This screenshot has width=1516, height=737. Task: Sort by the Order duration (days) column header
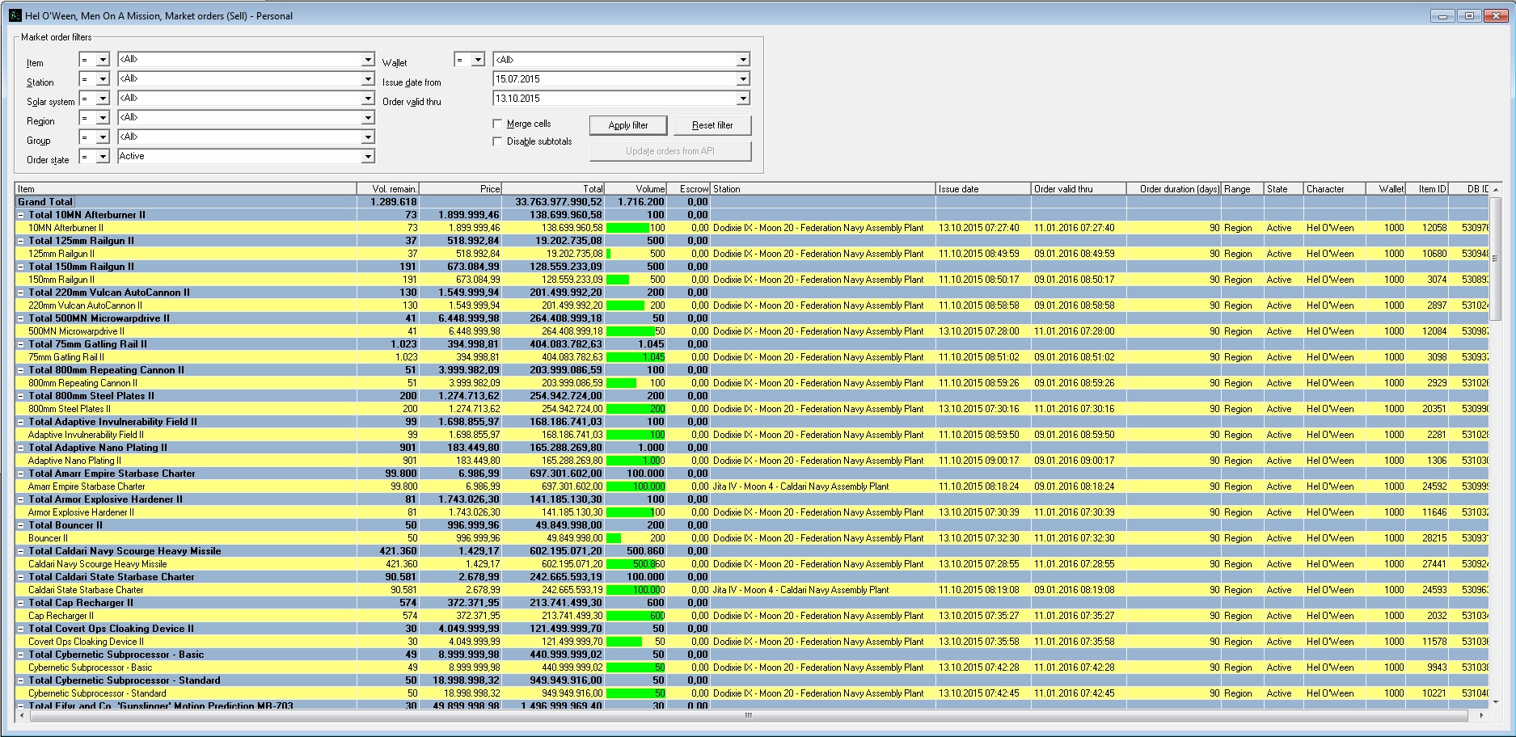pos(1174,189)
